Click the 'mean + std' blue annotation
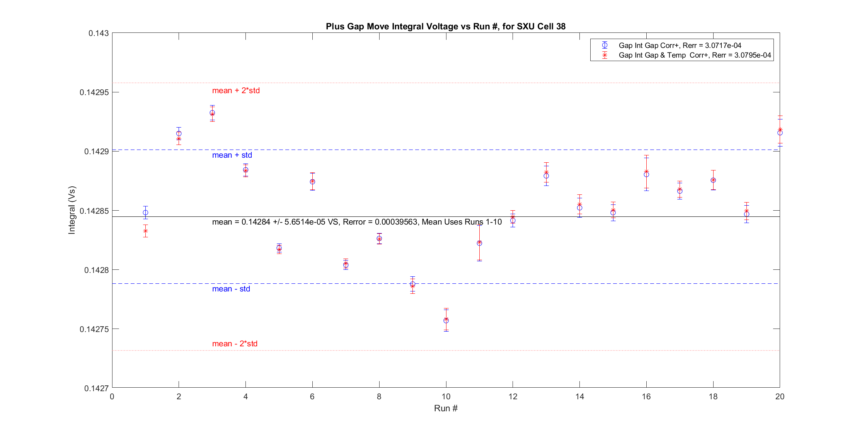Viewport: 862px width, 436px height. click(x=232, y=155)
